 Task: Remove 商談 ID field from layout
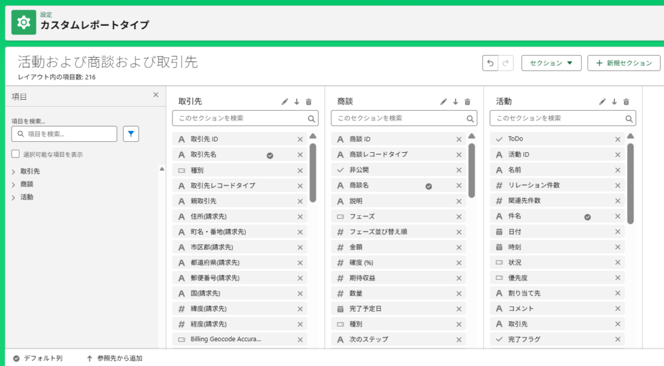[459, 139]
